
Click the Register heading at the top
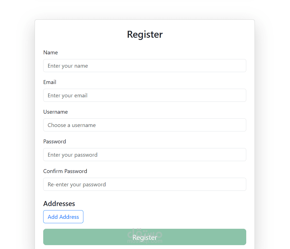[x=145, y=34]
